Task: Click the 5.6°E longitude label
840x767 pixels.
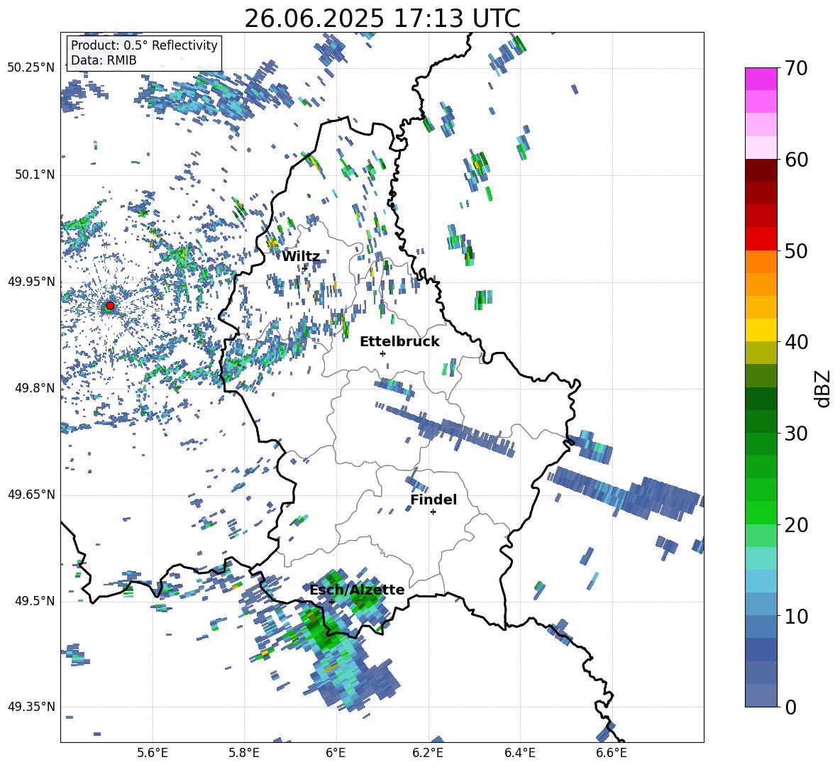Action: pos(153,753)
